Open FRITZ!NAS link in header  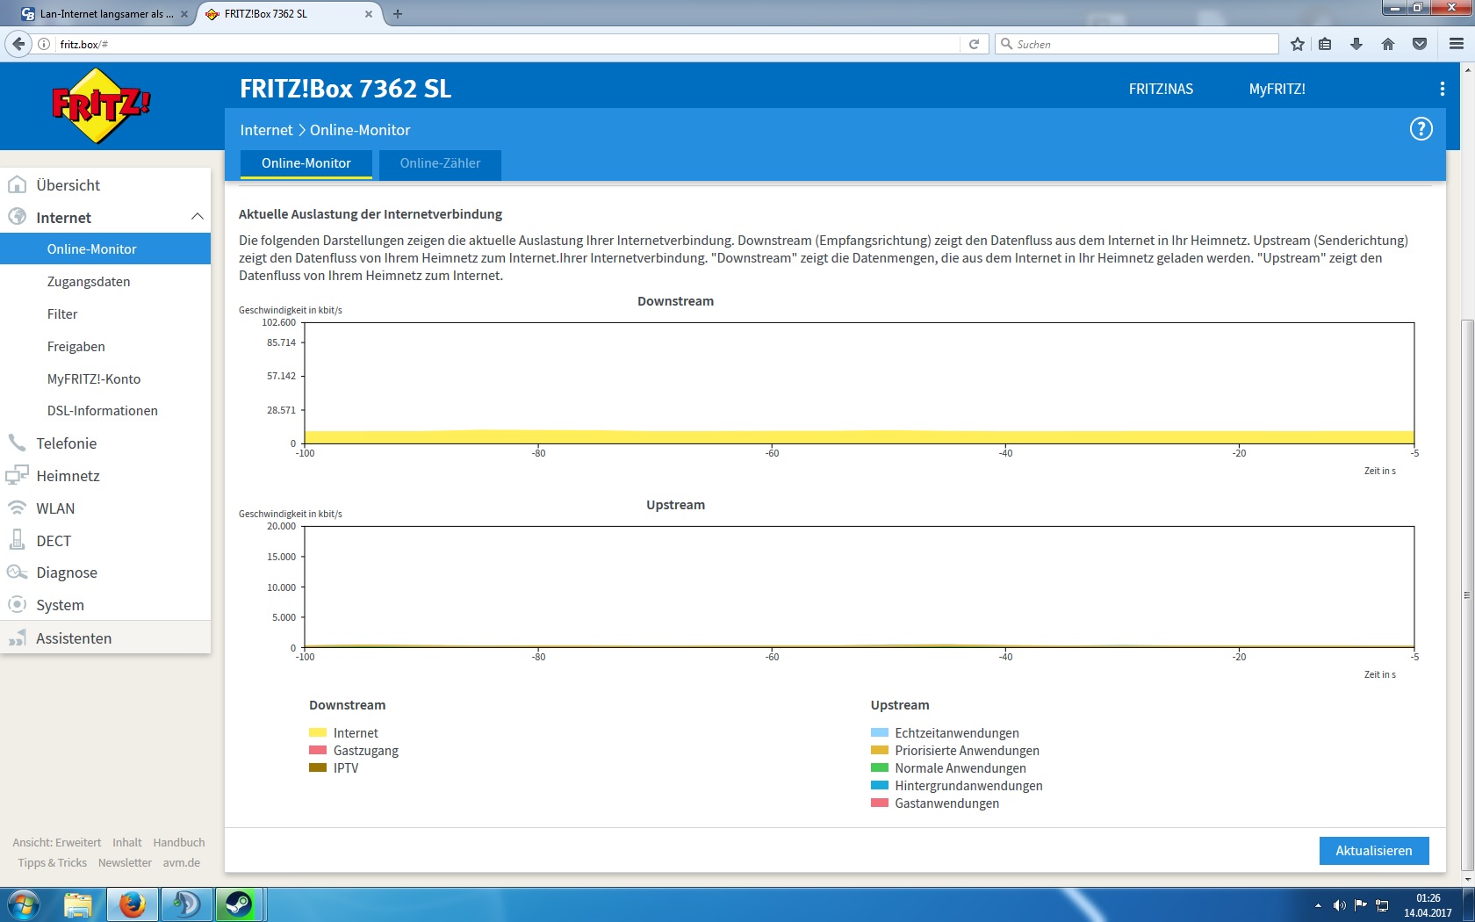(x=1161, y=89)
